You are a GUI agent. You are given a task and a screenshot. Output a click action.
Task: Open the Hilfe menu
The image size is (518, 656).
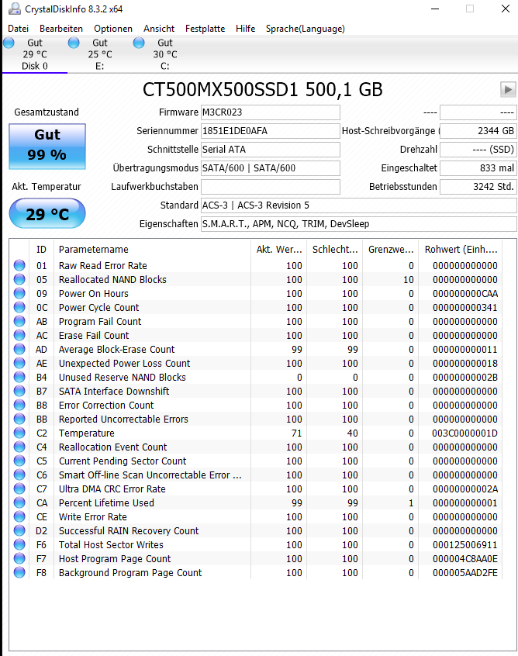pyautogui.click(x=245, y=29)
